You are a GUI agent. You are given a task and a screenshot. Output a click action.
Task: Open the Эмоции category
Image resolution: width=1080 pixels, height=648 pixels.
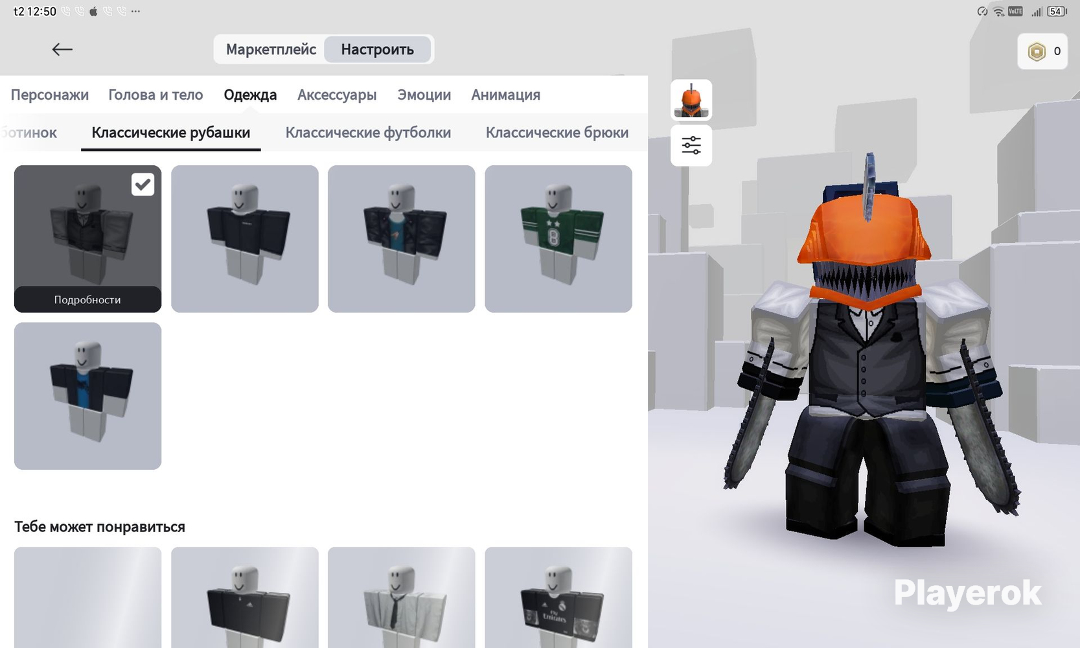click(424, 95)
